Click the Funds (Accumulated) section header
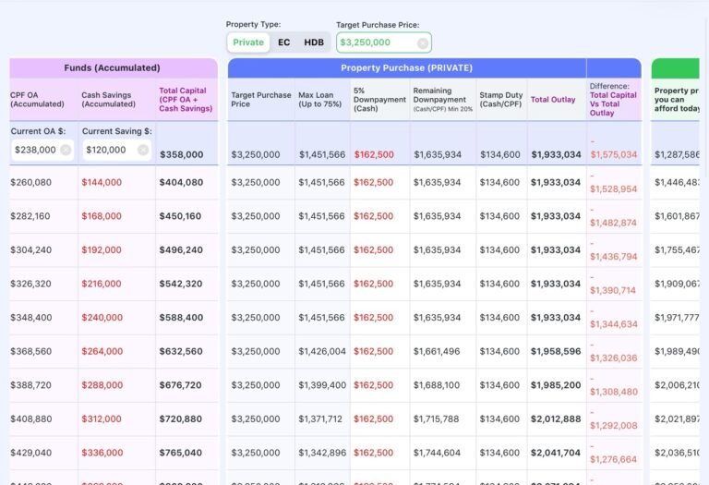 click(113, 67)
